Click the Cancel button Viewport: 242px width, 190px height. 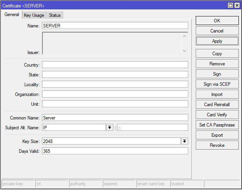point(217,31)
